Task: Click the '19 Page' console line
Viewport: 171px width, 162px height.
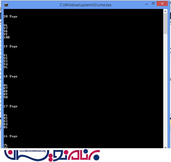Action: pyautogui.click(x=10, y=46)
